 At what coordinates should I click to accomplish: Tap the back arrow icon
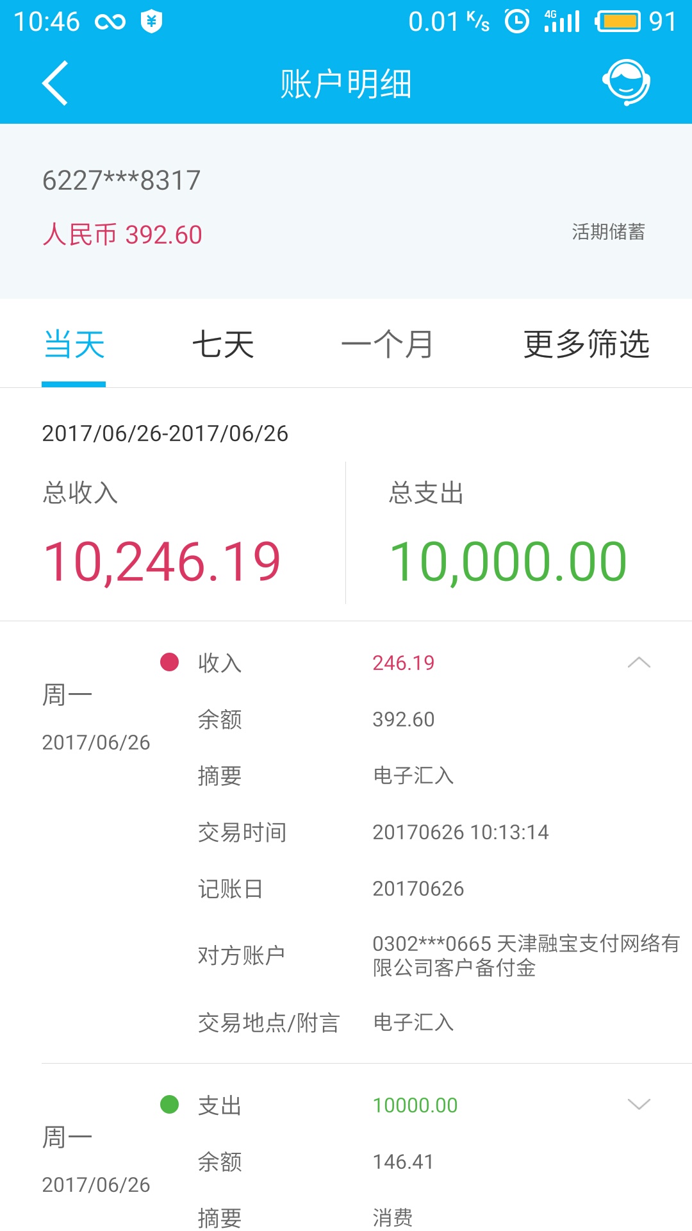[56, 83]
